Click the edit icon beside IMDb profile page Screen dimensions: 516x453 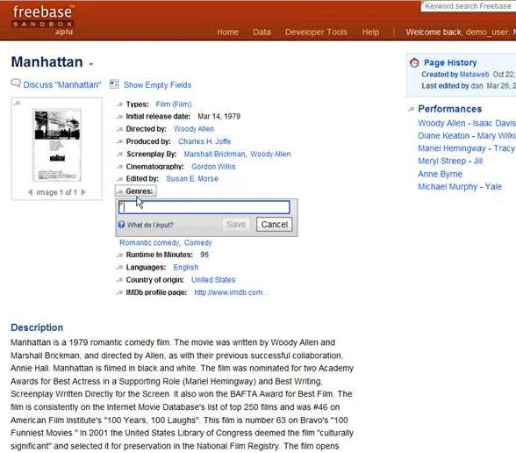coord(119,292)
